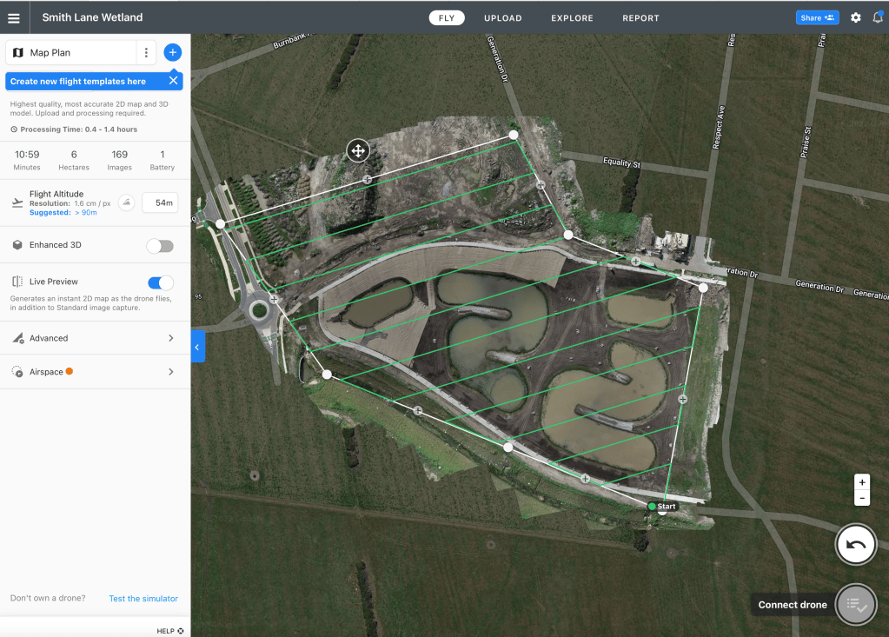Open Map Plan three-dot options menu
The image size is (889, 637).
point(146,53)
